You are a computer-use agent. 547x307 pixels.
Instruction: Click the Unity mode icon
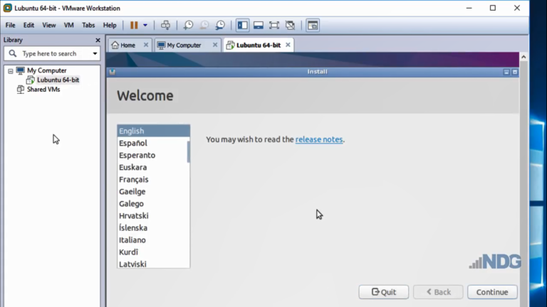291,25
